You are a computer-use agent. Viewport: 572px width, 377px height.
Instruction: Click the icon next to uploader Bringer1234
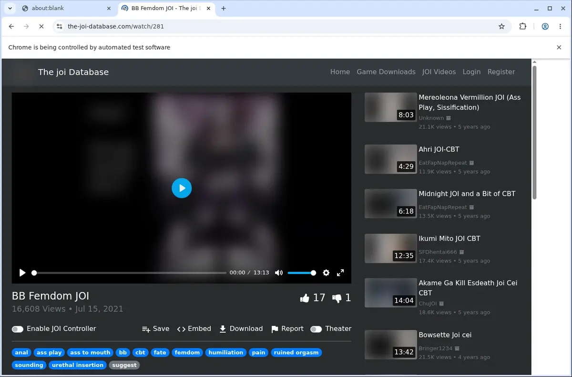pyautogui.click(x=457, y=348)
